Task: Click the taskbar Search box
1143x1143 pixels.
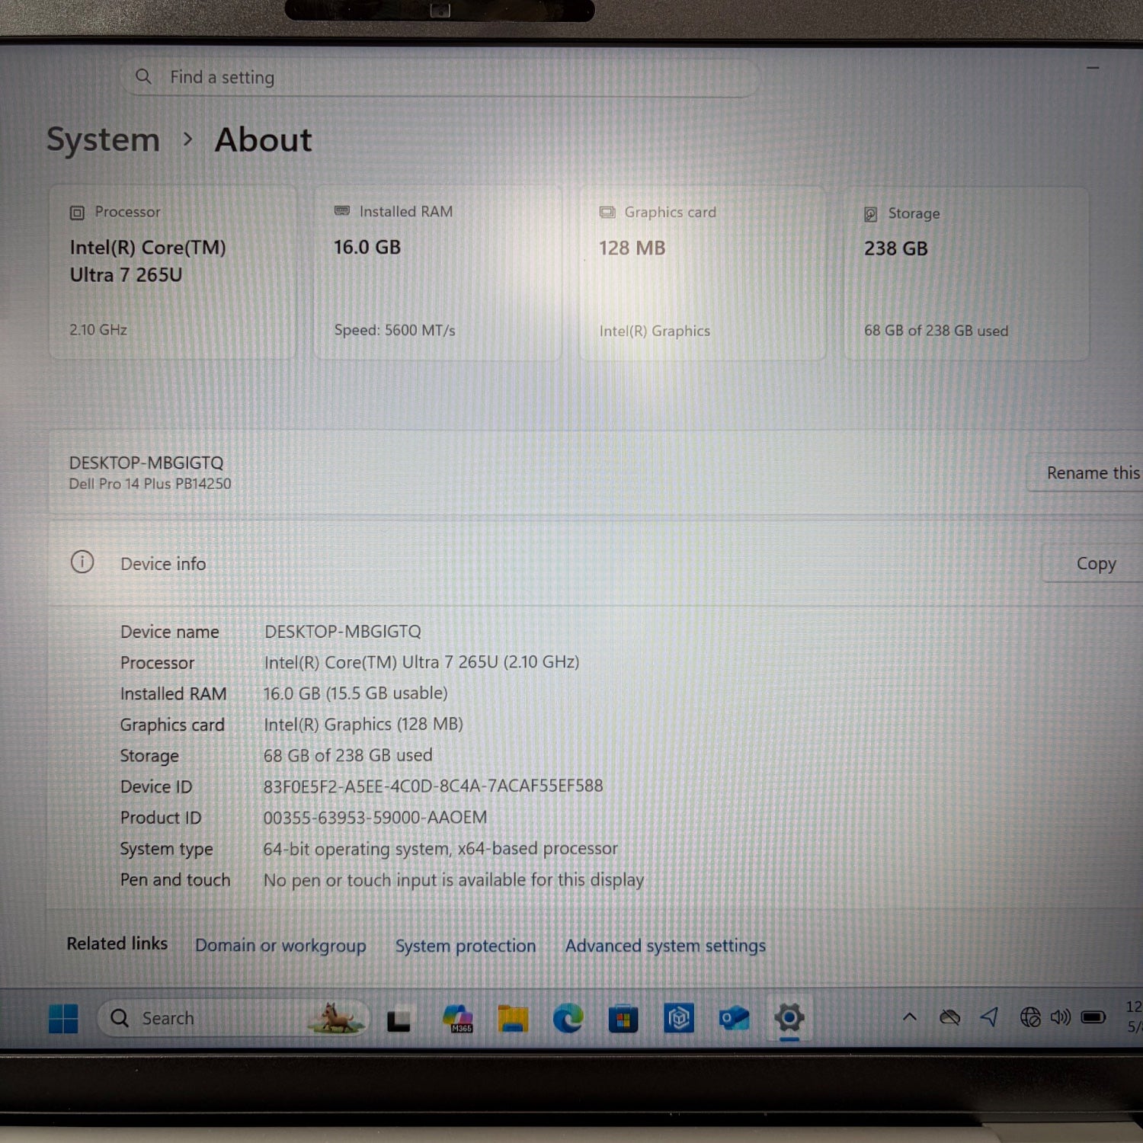Action: point(232,1018)
